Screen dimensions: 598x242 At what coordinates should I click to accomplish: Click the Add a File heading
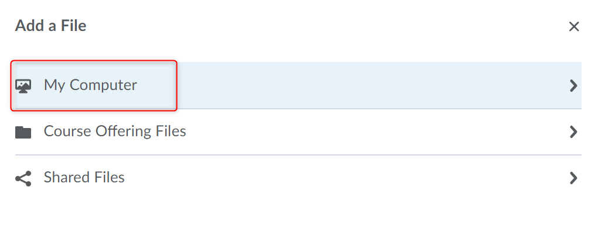50,26
